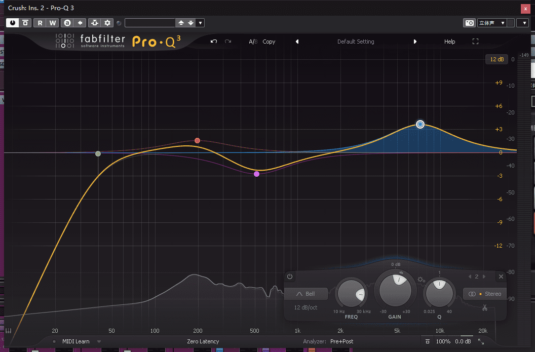Open the rightmost dropdown arrow in host toolbar

click(x=524, y=23)
